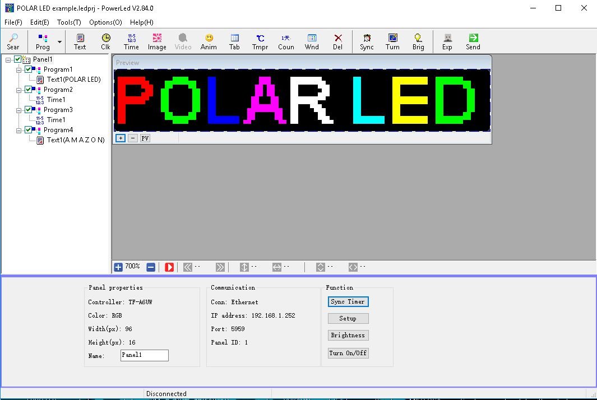Insert an Image with the Image tool
The image size is (597, 400).
(157, 40)
